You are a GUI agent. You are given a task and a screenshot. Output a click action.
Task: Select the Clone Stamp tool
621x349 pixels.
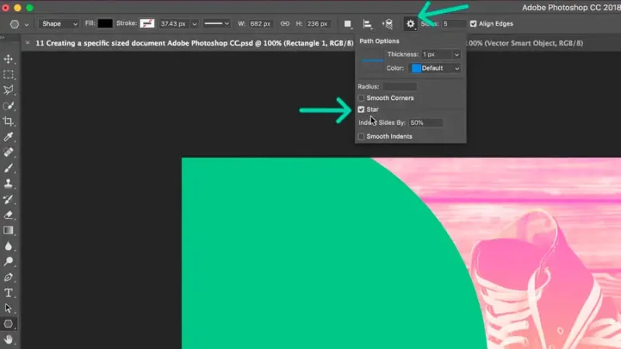tap(9, 184)
